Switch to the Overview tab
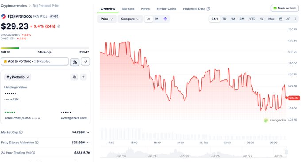 (x=108, y=9)
